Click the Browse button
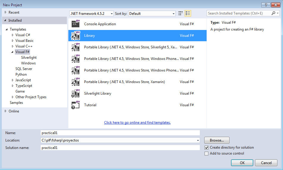Viewport: 283px width, 170px height. pyautogui.click(x=217, y=140)
